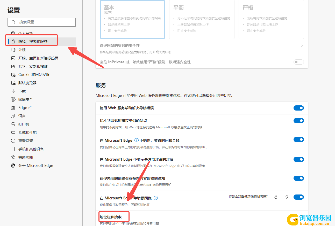Select the 平衡 security level card
The width and height of the screenshot is (335, 226).
tap(202, 19)
